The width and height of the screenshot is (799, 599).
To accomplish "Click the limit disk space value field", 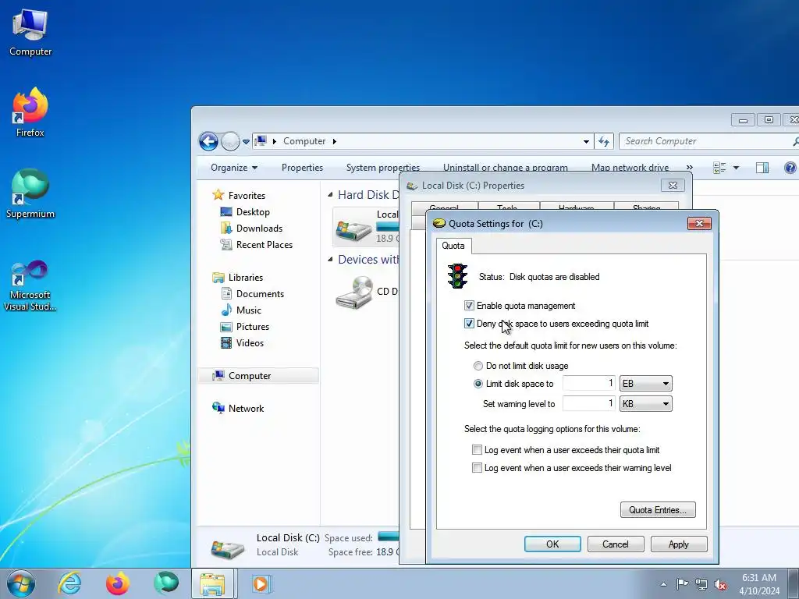I will (x=589, y=384).
